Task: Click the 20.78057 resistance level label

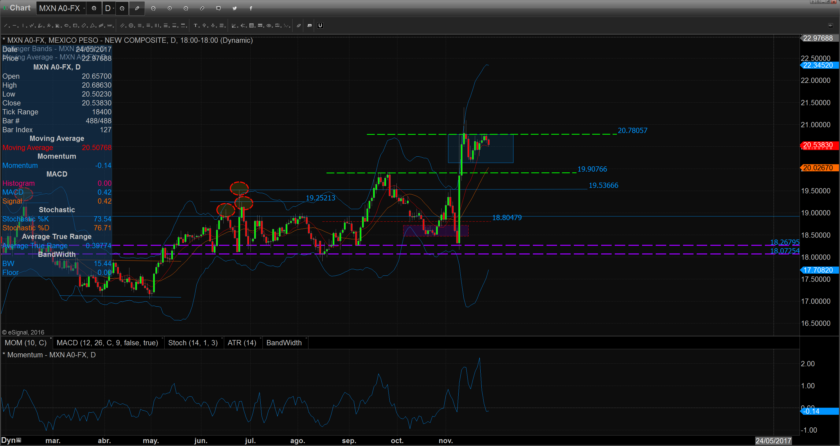Action: (633, 130)
